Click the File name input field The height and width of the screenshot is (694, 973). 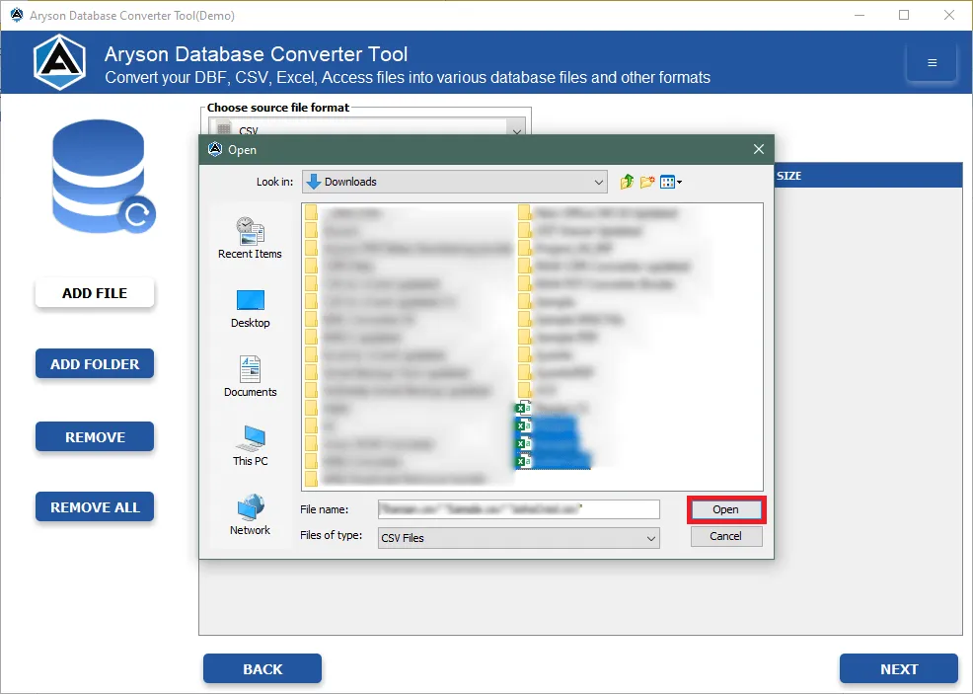coord(519,509)
